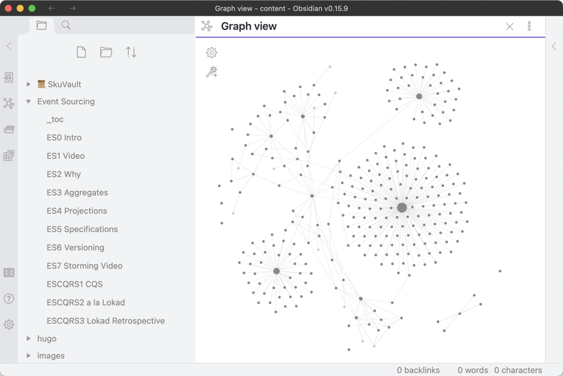Open the ES3 Aggregates note
The image size is (563, 376).
click(77, 193)
